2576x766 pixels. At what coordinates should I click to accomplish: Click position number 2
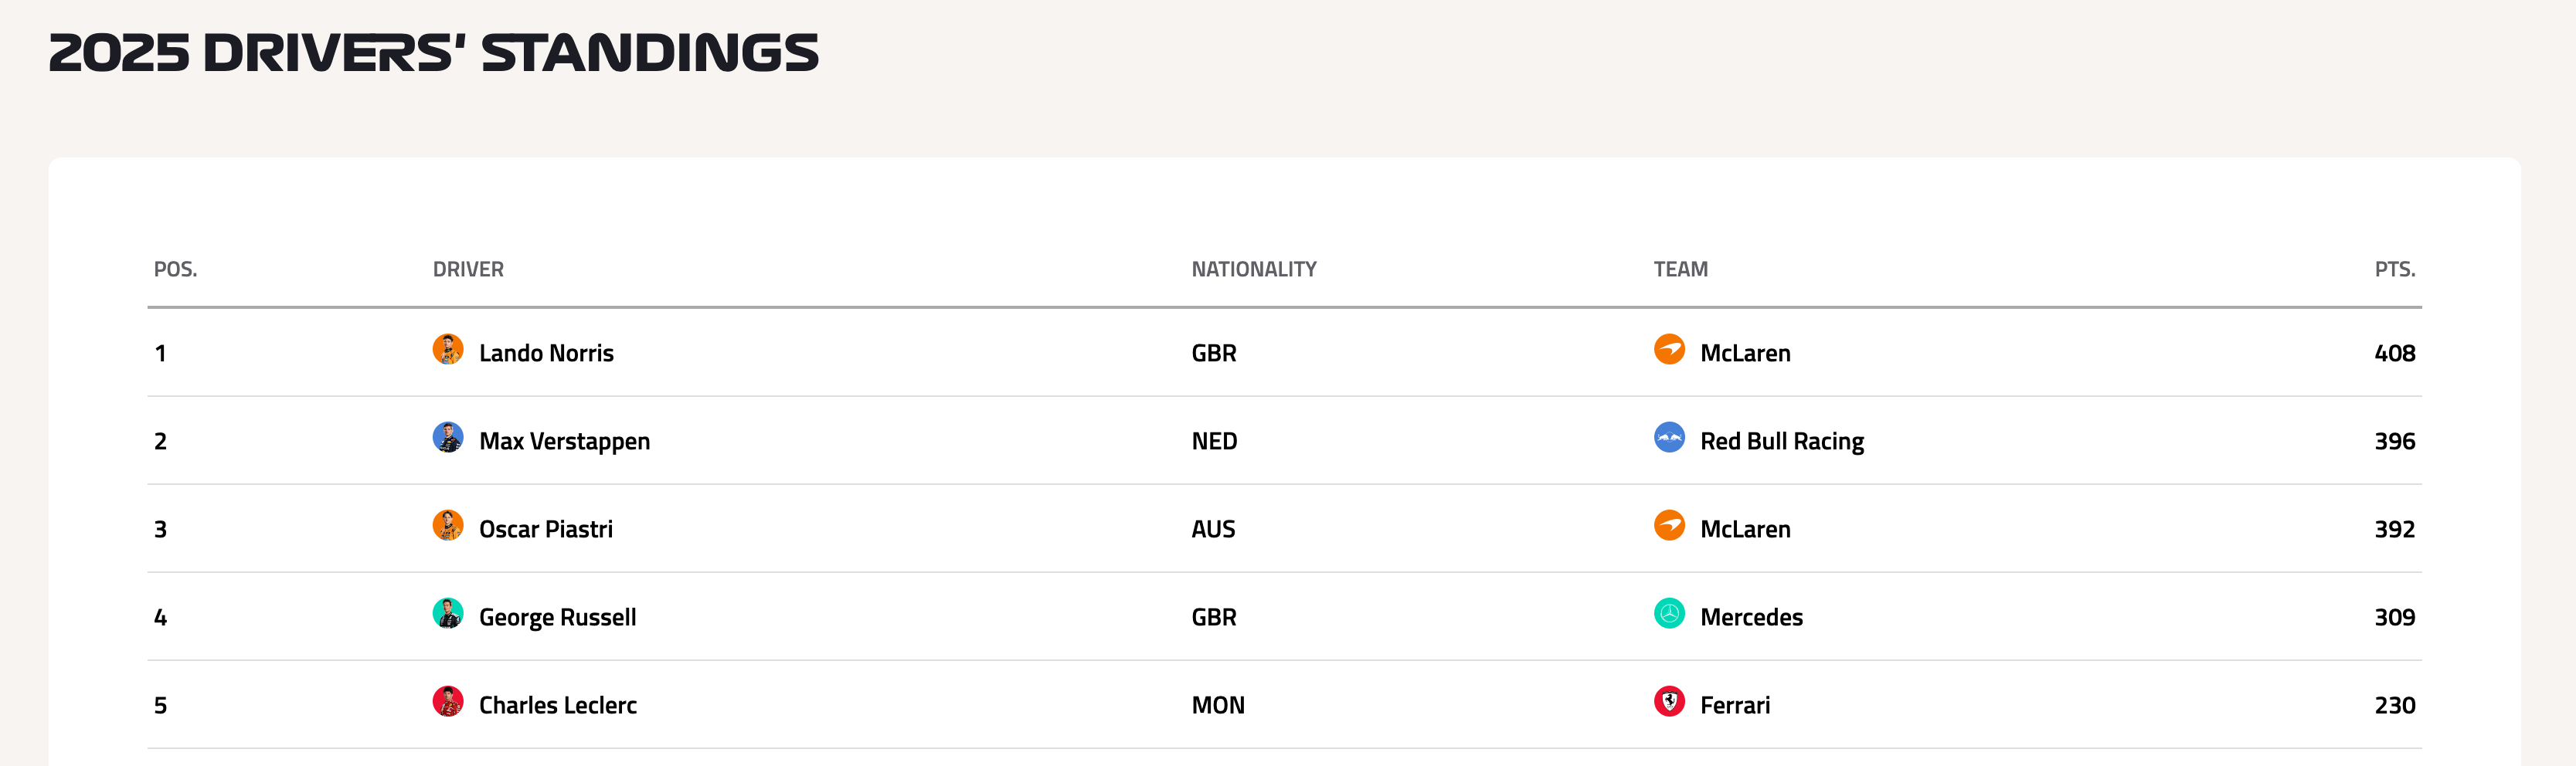point(160,441)
